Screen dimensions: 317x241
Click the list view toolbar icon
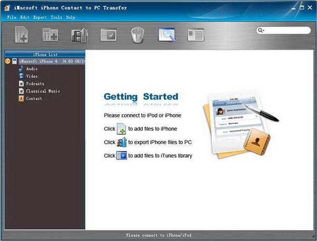(195, 35)
